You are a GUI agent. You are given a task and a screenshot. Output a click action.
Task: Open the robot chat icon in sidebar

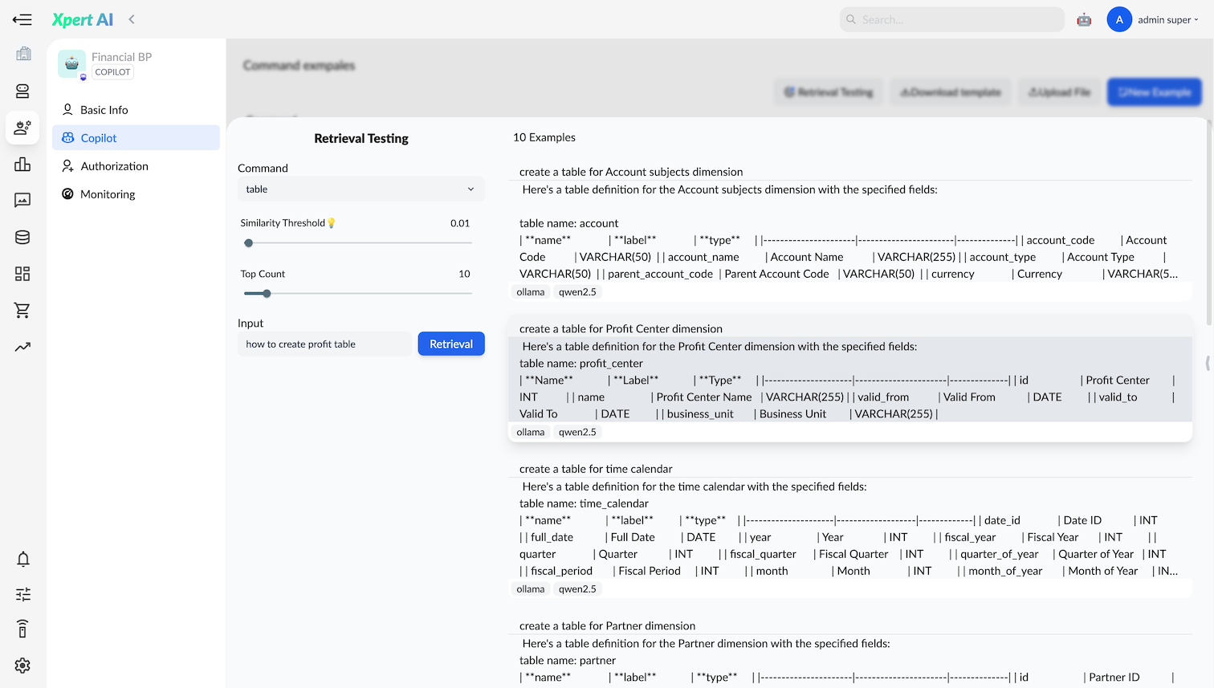22,91
